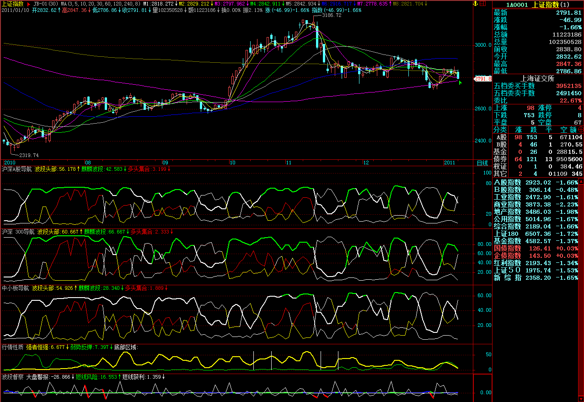The height and width of the screenshot is (402, 584).
Task: Click the 短线风险:16.553 value
Action: [97, 377]
